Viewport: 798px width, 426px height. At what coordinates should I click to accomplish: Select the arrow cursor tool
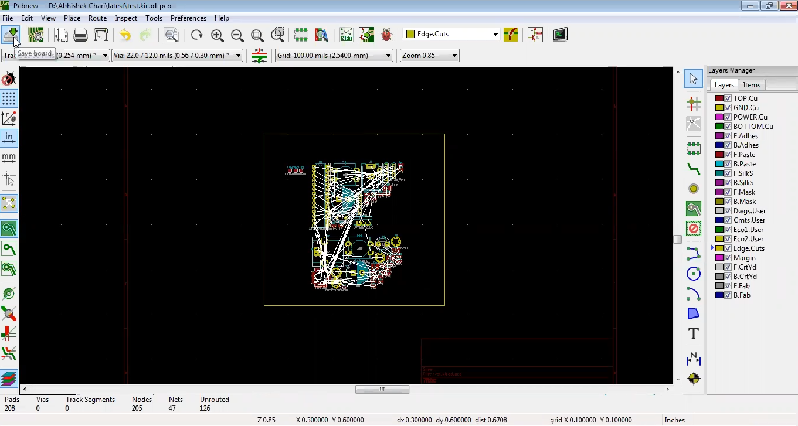click(694, 79)
